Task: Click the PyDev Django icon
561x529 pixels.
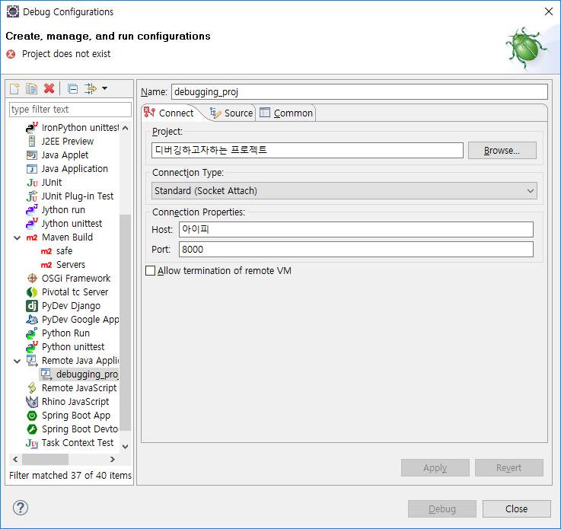Action: (x=32, y=306)
